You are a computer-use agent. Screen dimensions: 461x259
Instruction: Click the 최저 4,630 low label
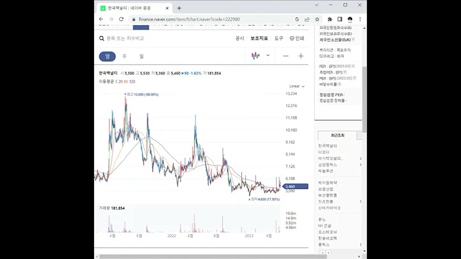pyautogui.click(x=264, y=199)
